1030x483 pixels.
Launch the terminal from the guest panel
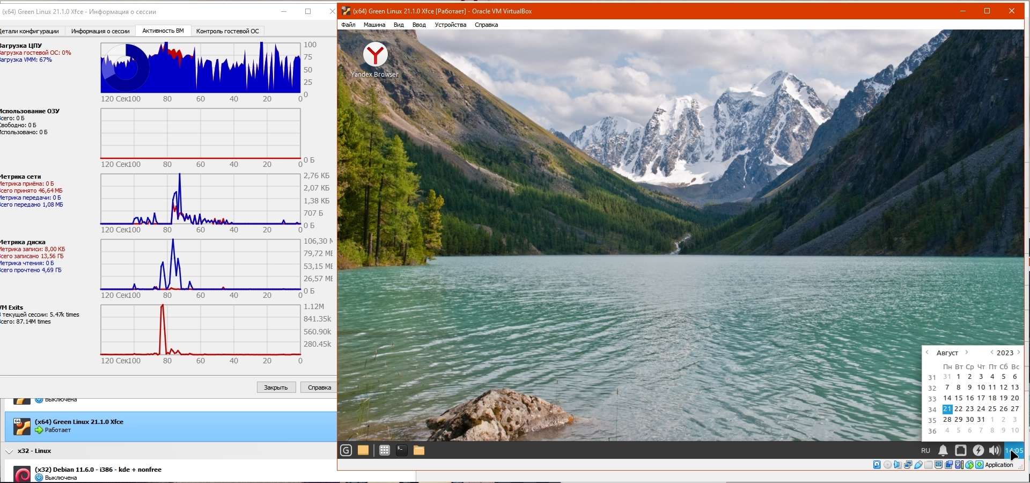tap(401, 450)
